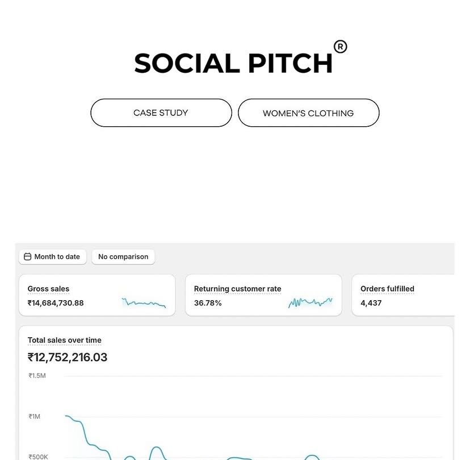
Task: Open the Total sales over time report
Action: click(x=64, y=339)
